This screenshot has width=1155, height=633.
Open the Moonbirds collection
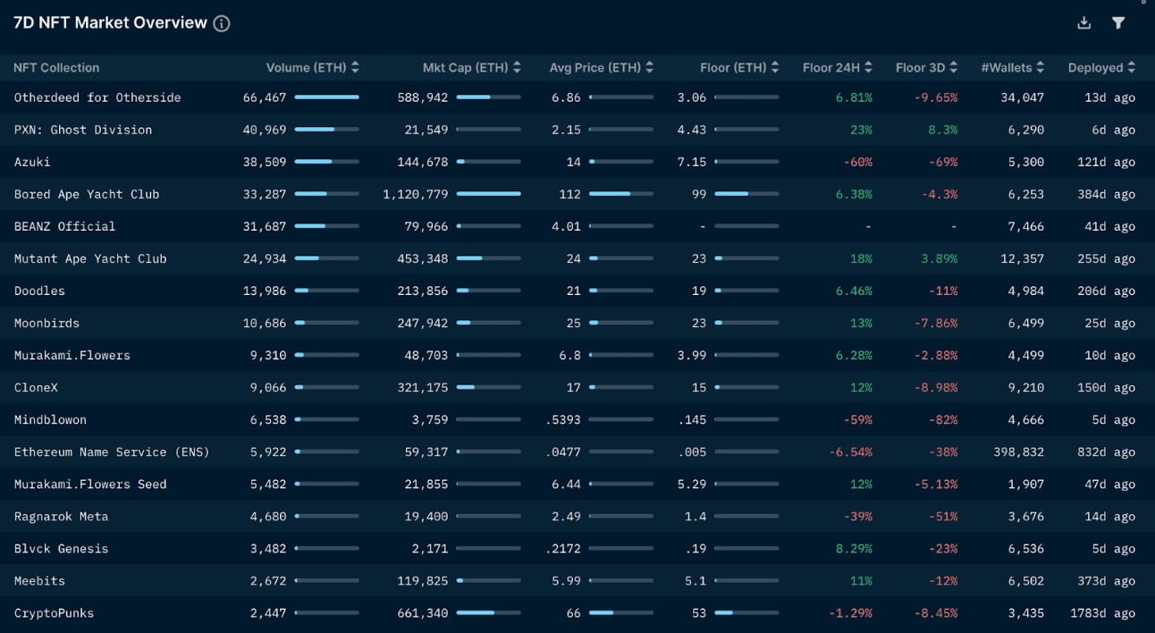tap(46, 323)
